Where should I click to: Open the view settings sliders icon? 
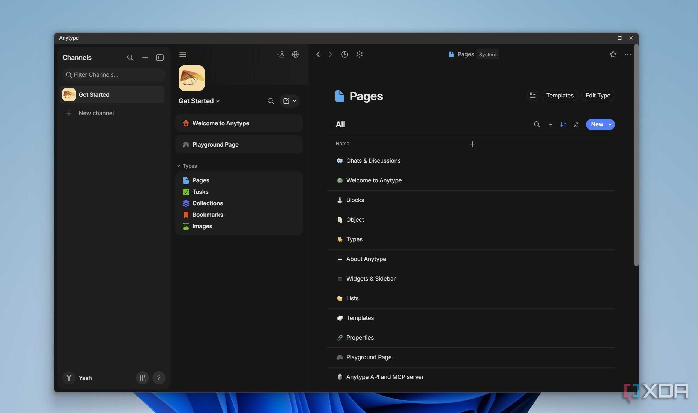click(x=576, y=124)
